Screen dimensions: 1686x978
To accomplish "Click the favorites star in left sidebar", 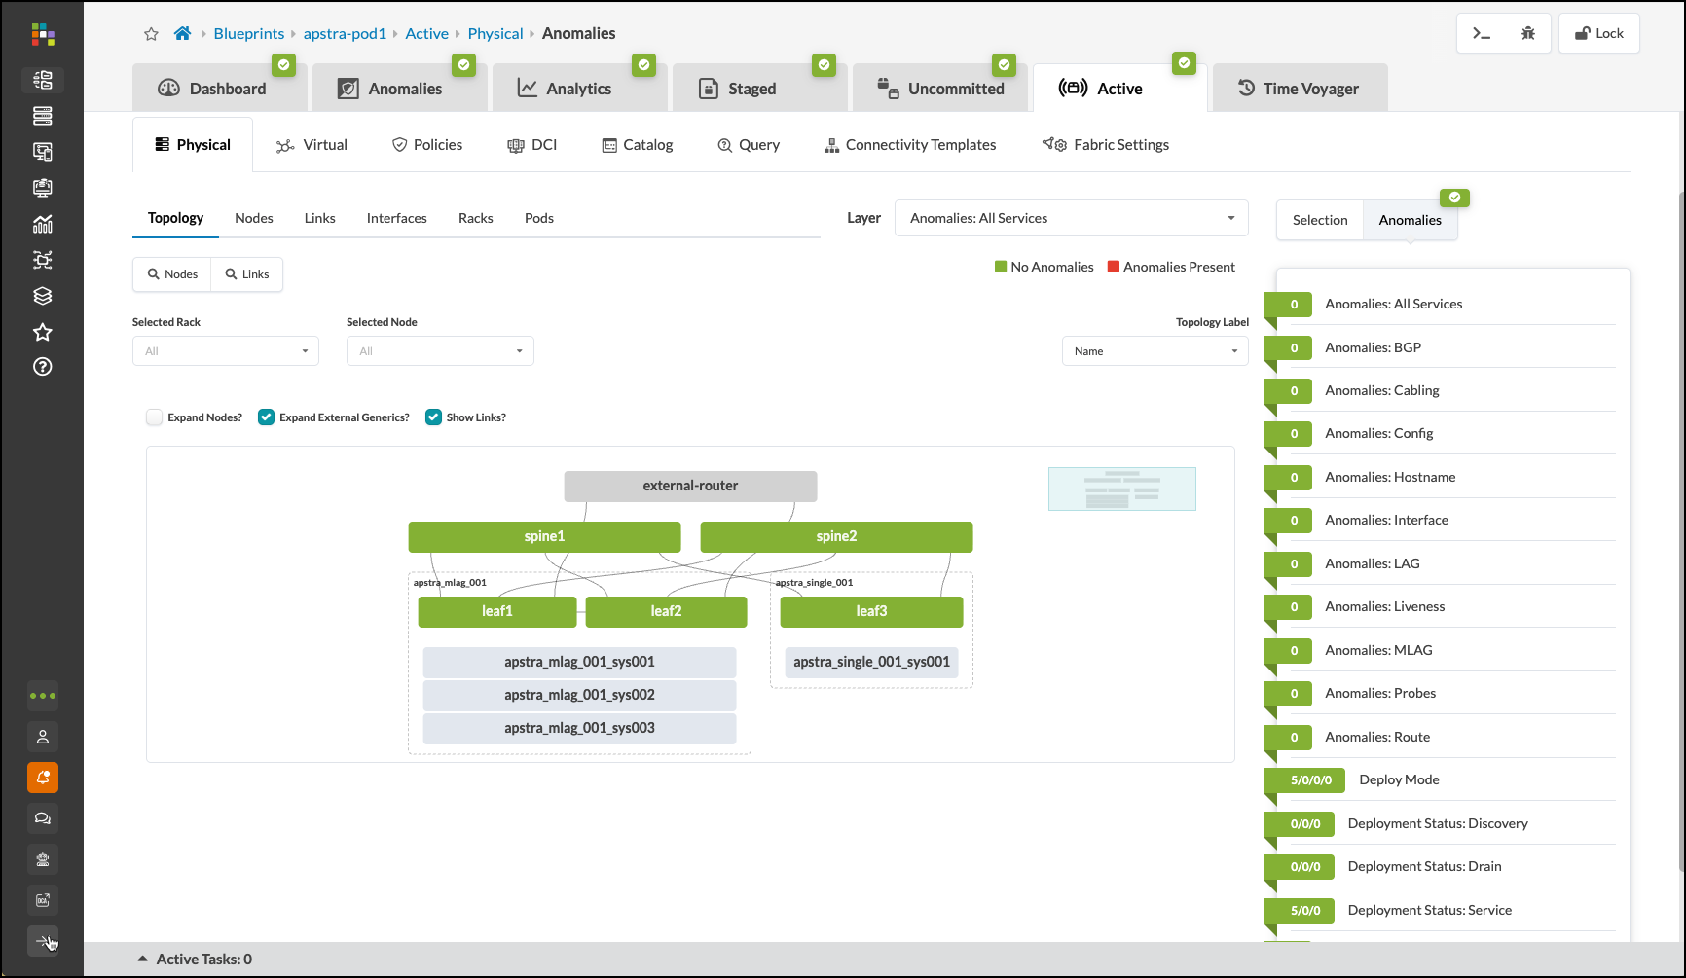I will 43,332.
